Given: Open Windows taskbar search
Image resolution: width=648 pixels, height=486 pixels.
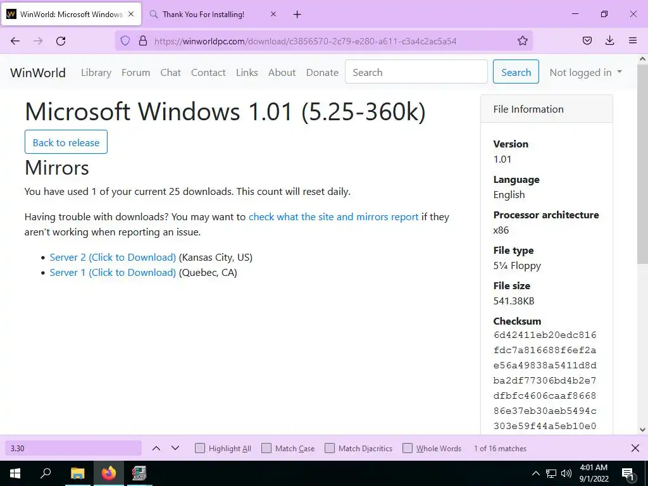Looking at the screenshot, I should click(46, 473).
